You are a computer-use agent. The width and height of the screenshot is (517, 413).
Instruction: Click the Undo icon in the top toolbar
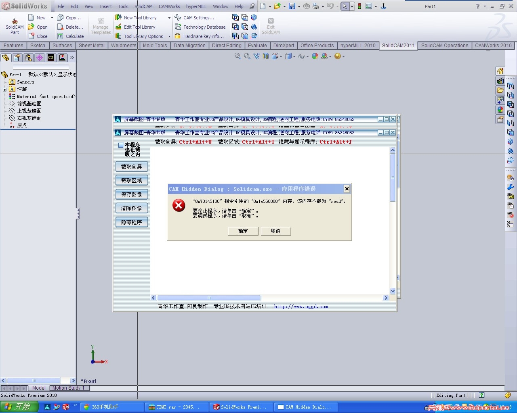[x=330, y=6]
